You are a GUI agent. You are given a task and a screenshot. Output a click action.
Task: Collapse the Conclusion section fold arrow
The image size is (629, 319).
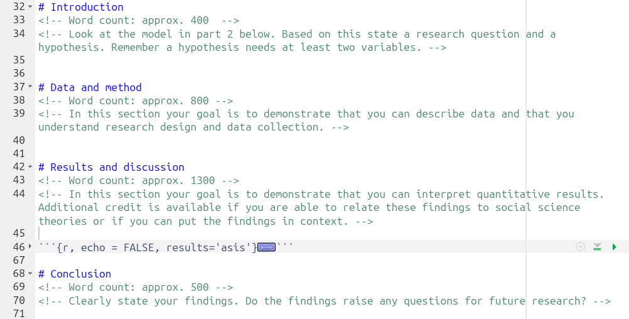coord(30,273)
